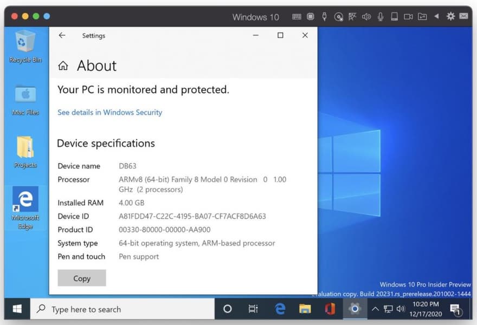This screenshot has width=477, height=325.
Task: Expand hidden system tray icons chevron
Action: (376, 309)
